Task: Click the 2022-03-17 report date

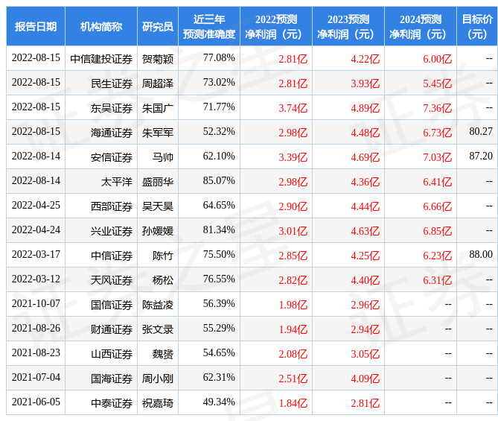Action: point(36,254)
